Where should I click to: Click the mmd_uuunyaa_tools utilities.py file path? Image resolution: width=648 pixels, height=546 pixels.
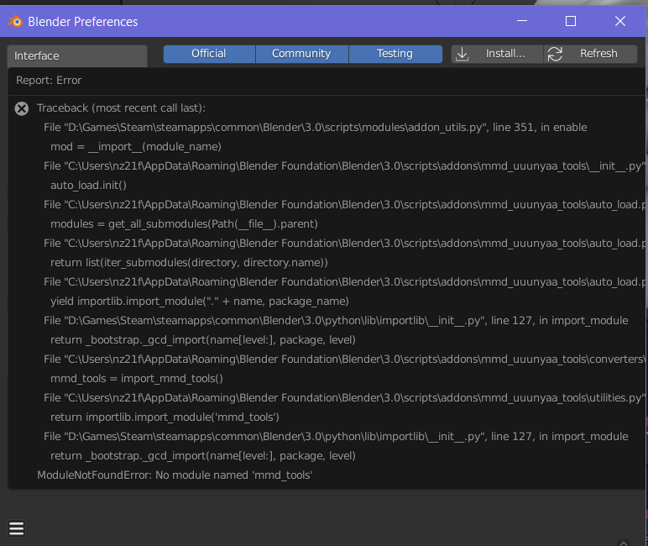click(x=344, y=398)
